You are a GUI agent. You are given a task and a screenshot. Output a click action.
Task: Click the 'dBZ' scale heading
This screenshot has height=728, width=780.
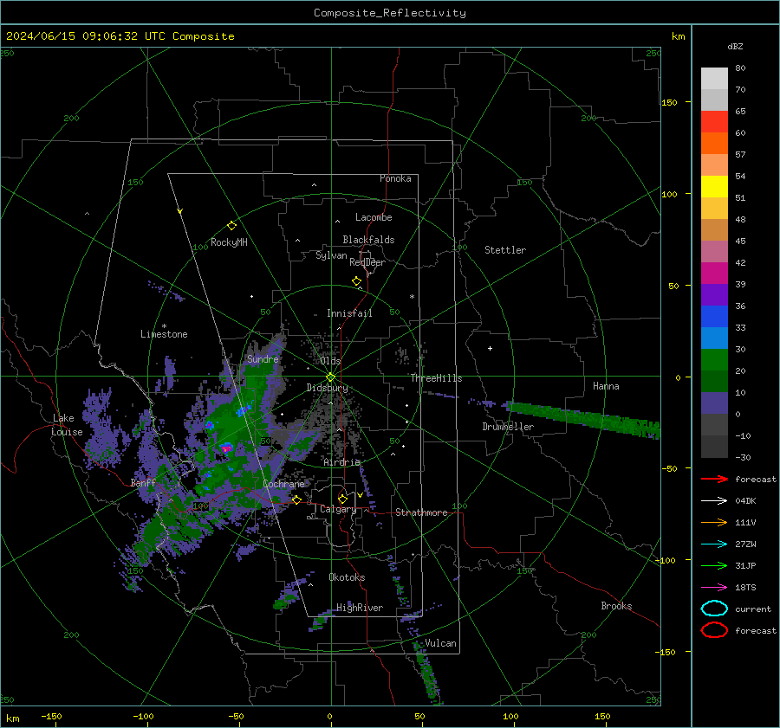735,46
